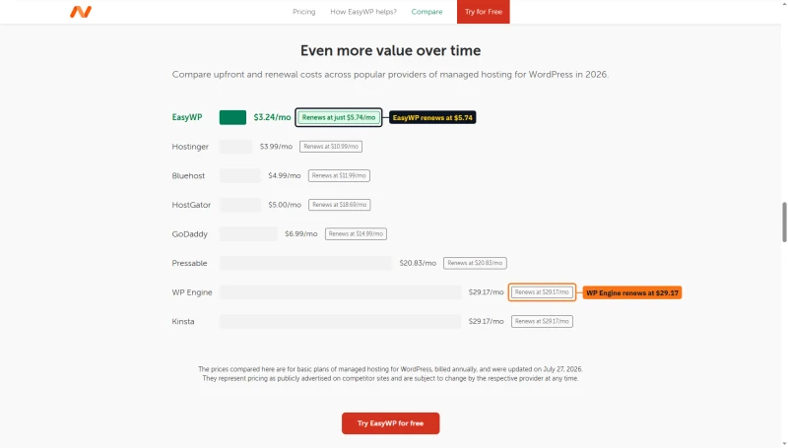Viewport: 788px width, 448px height.
Task: Select the Compare nav item
Action: [x=427, y=12]
